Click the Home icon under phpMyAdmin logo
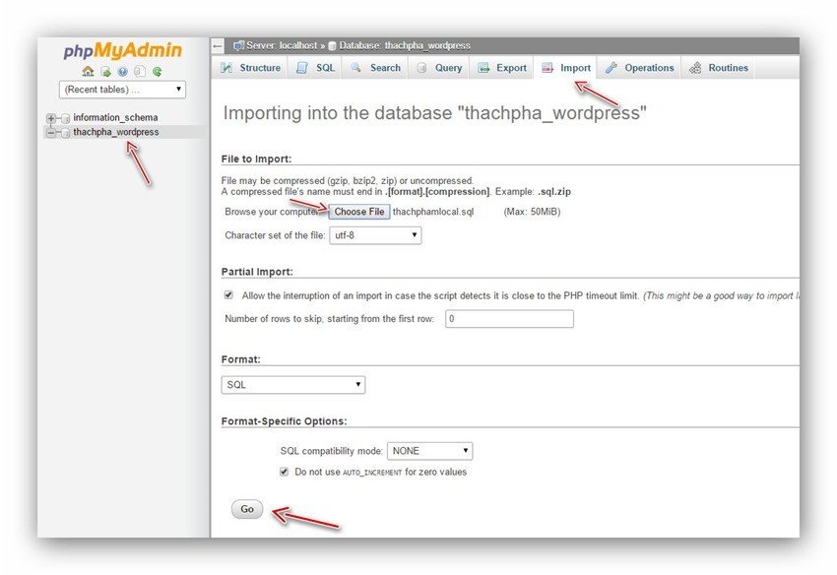Image resolution: width=837 pixels, height=575 pixels. pyautogui.click(x=88, y=71)
